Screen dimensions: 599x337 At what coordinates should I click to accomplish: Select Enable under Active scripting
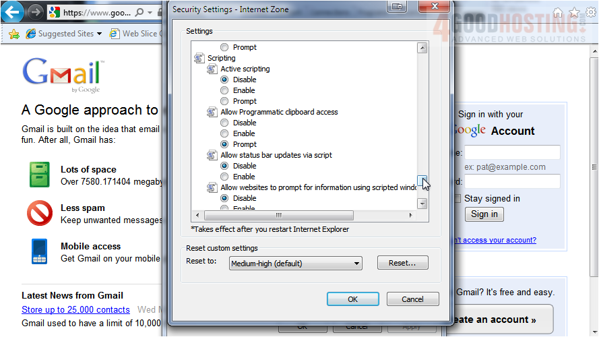click(224, 90)
